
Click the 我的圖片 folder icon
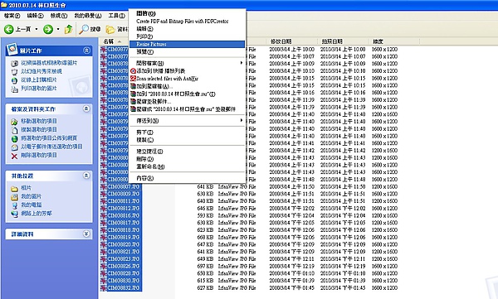click(14, 197)
